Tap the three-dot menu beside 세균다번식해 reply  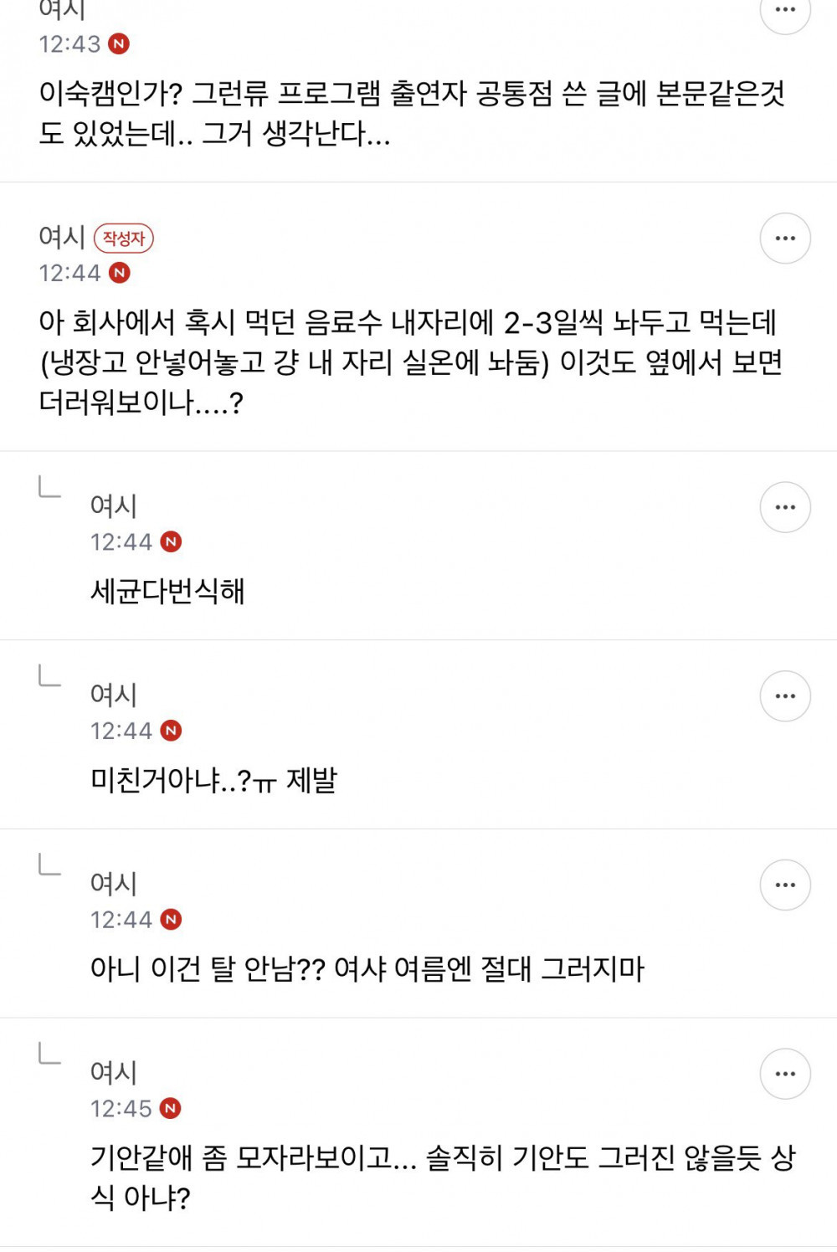click(x=784, y=507)
